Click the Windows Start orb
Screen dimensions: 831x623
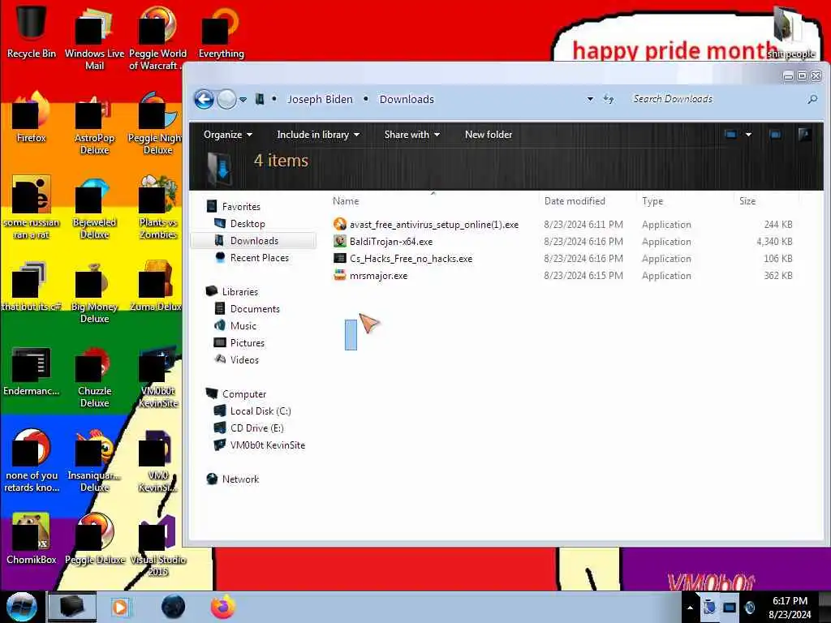(22, 607)
